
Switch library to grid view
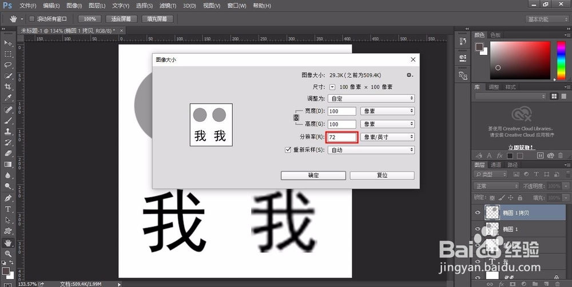pyautogui.click(x=554, y=96)
